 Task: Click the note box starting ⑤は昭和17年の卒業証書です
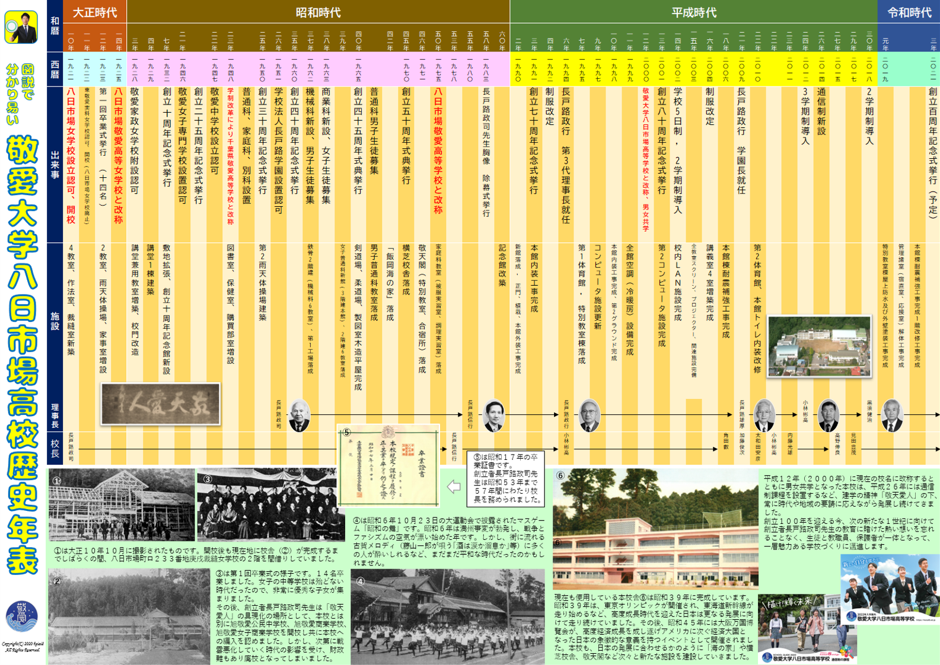pos(506,478)
